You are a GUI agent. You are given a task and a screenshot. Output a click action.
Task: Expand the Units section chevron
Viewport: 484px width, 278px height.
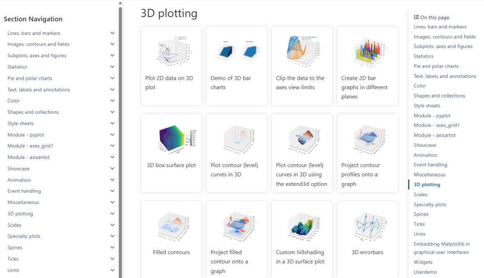coord(112,270)
